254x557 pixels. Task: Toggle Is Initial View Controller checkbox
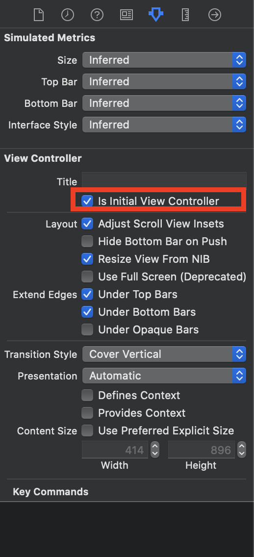87,201
